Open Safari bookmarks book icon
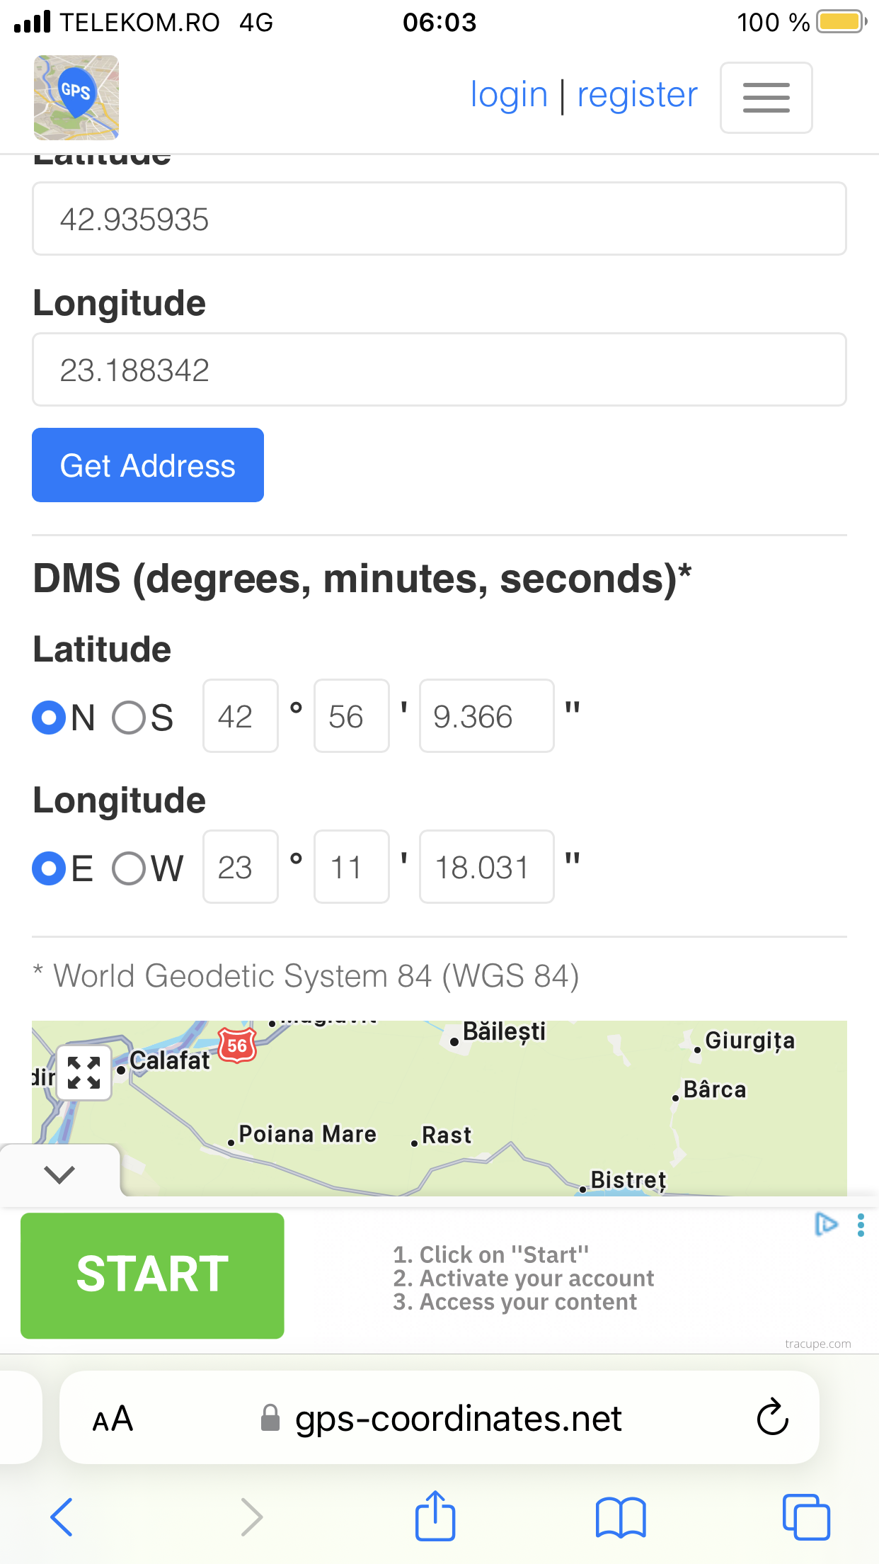The image size is (879, 1564). click(x=621, y=1517)
